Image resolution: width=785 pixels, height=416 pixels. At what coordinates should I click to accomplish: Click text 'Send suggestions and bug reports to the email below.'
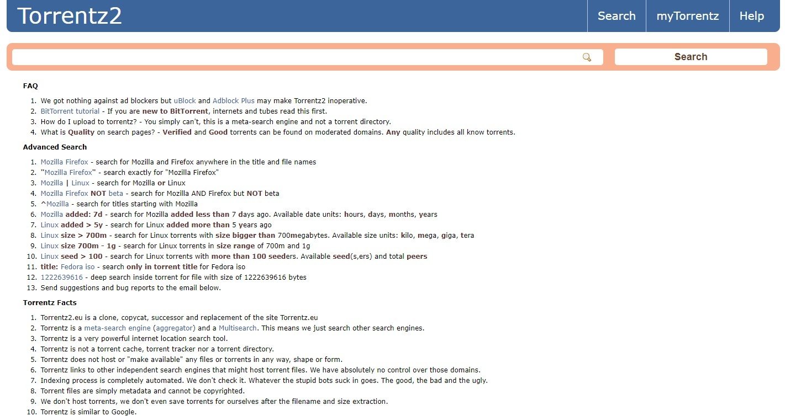pos(130,288)
